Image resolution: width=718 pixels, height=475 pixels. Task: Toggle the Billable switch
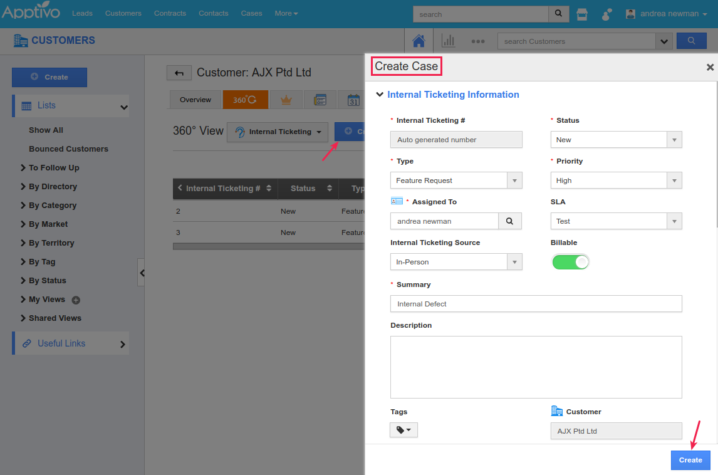coord(570,262)
